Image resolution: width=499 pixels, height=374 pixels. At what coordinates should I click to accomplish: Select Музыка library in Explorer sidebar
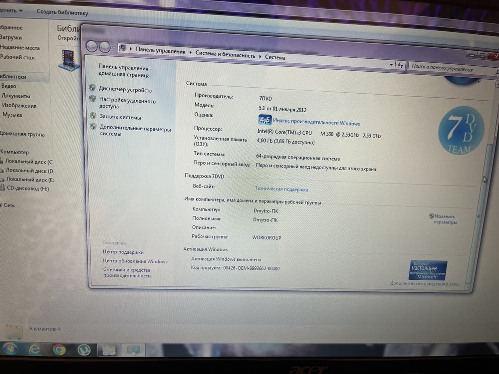[x=12, y=115]
